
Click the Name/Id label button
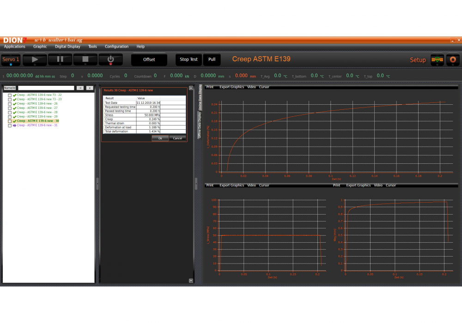[x=10, y=88]
